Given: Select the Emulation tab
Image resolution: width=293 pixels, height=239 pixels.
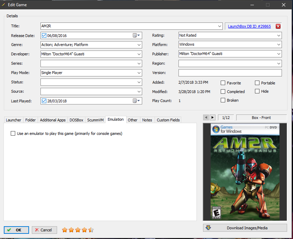Looking at the screenshot, I should 116,119.
